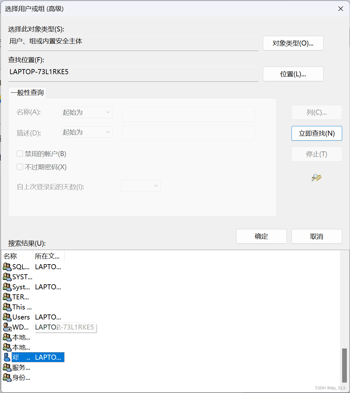
Task: Click the results list vertical scrollbar thumb
Action: [345, 365]
